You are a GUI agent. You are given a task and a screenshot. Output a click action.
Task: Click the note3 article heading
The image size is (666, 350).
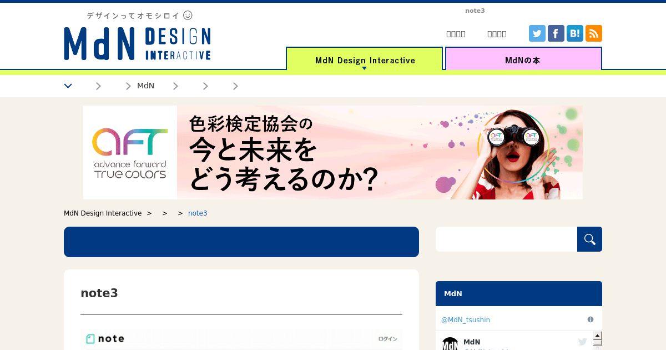click(x=99, y=293)
